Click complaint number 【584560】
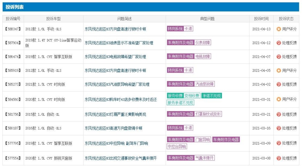The height and width of the screenshot is (168, 302). (13, 99)
